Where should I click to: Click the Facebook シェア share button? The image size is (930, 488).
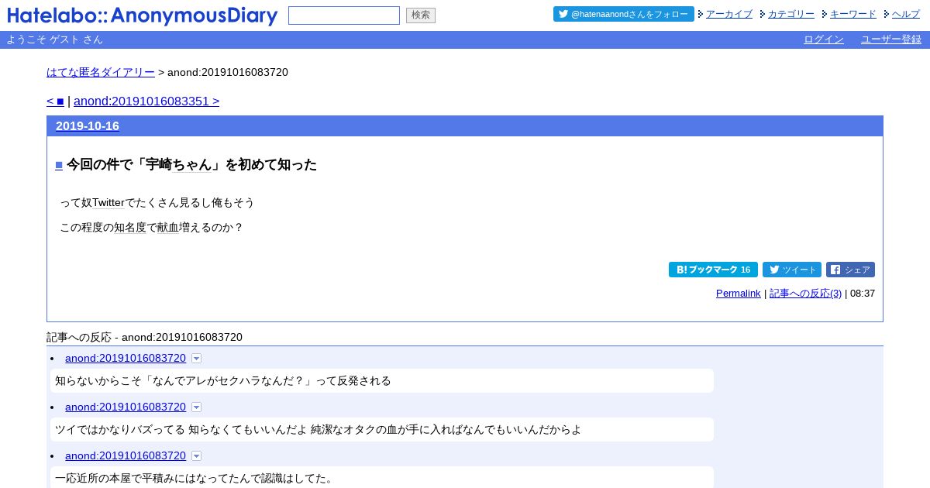pos(850,270)
